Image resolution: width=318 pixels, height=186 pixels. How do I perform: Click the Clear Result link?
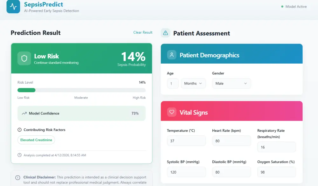[x=143, y=32]
